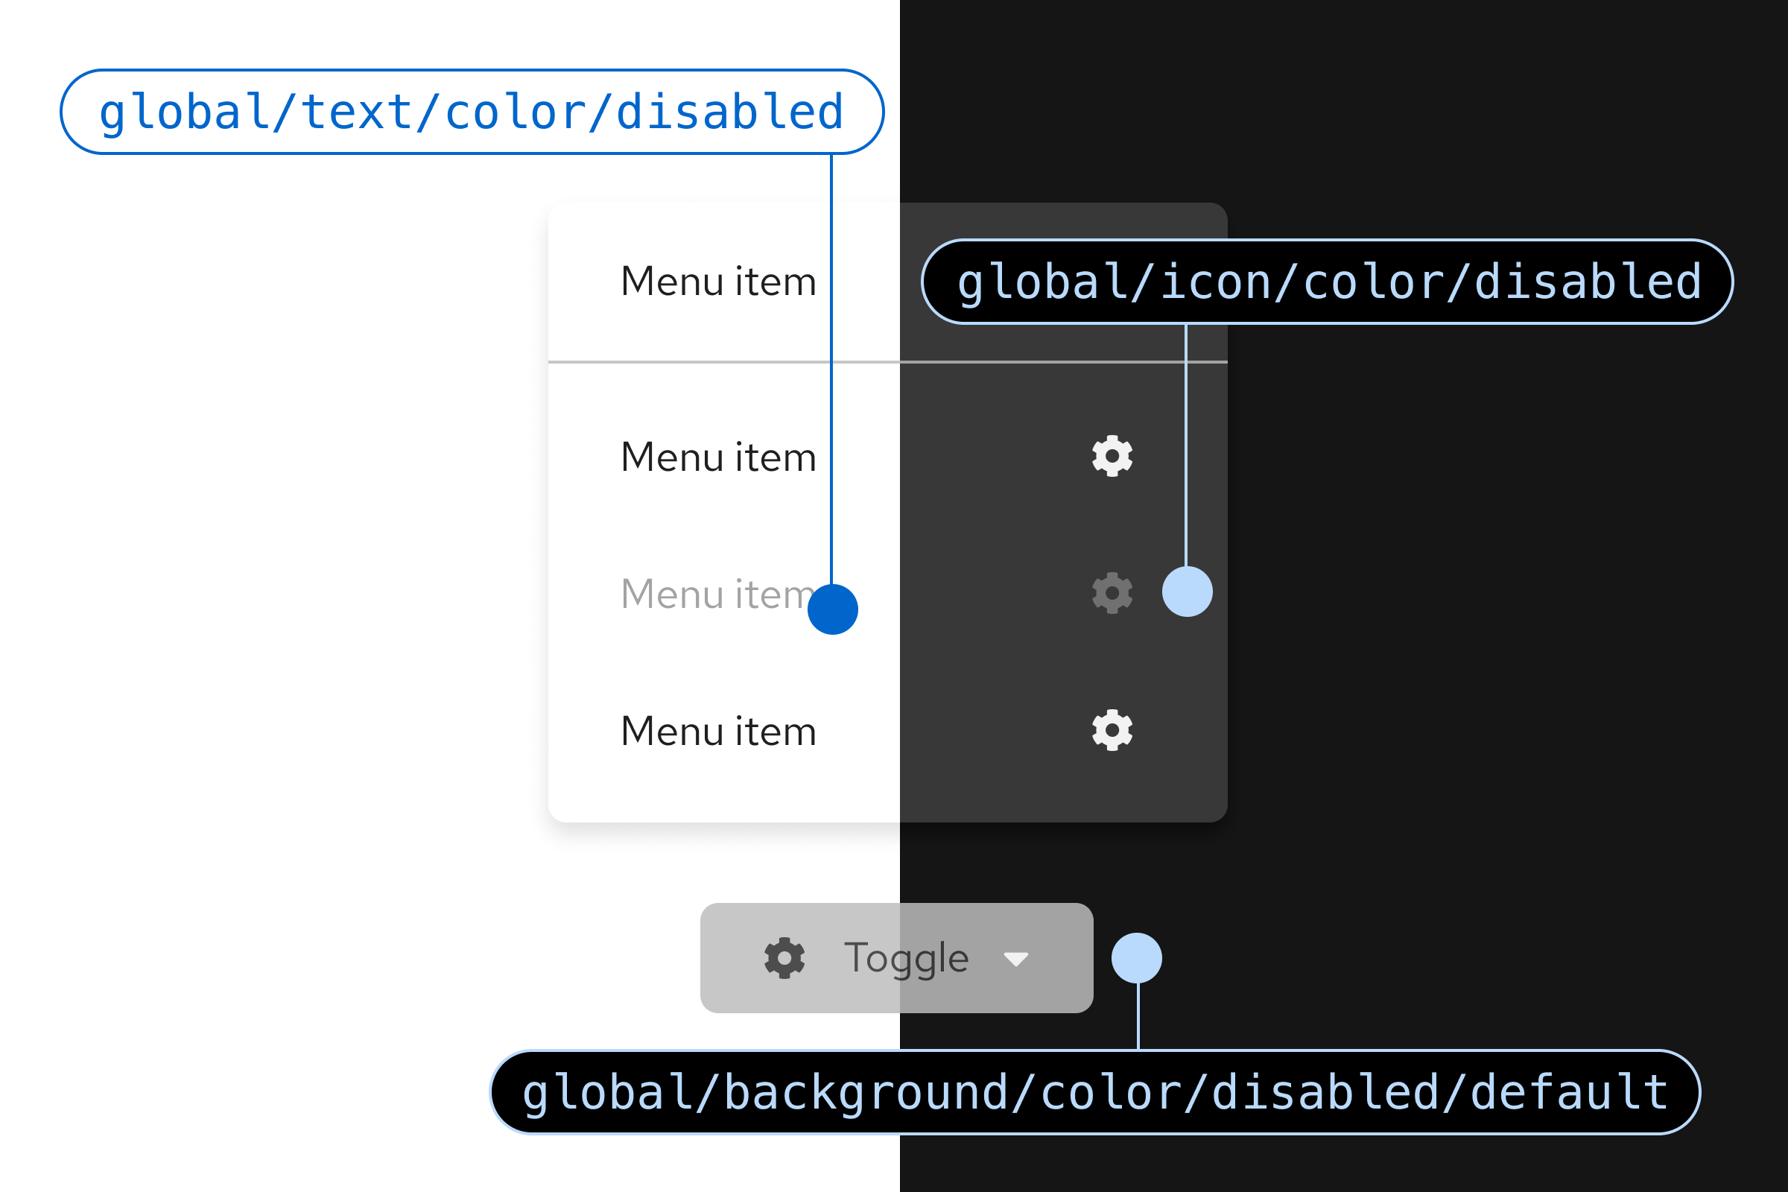Click the gear icon beside the second menu item
Screen dimensions: 1788x1192
pos(1112,455)
